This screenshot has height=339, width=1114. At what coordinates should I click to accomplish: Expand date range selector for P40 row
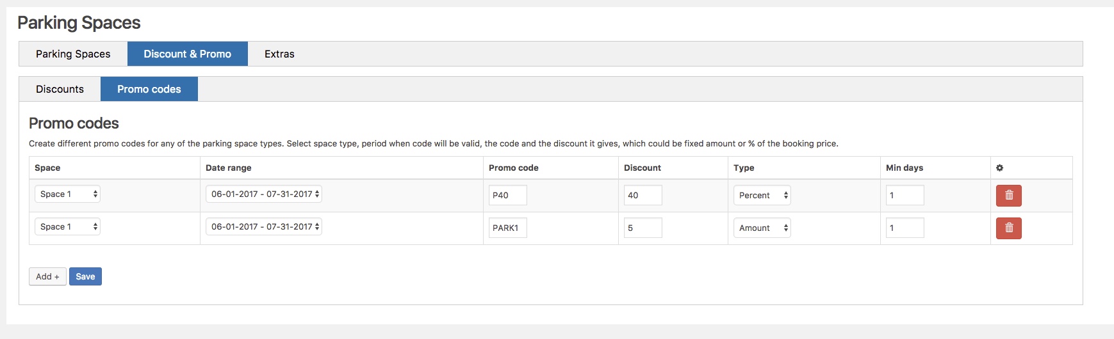click(x=264, y=194)
